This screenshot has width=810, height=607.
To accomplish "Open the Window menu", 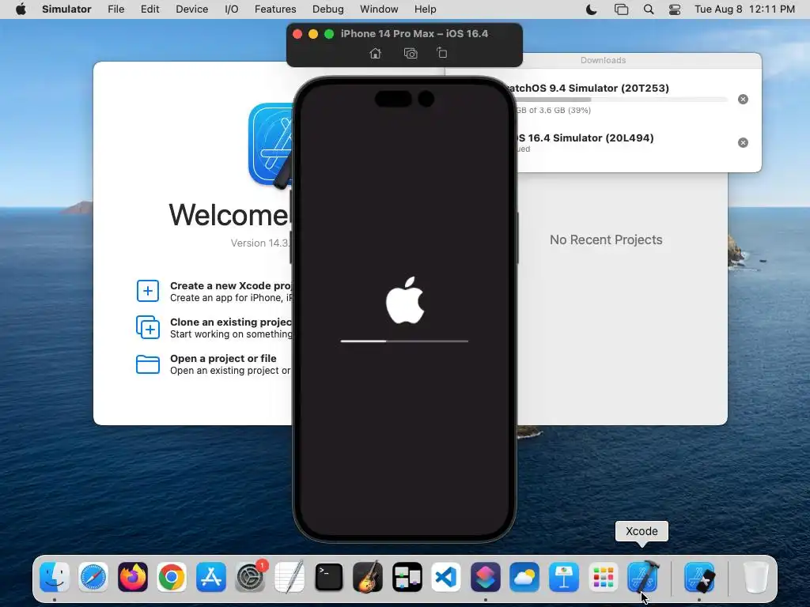I will [379, 9].
